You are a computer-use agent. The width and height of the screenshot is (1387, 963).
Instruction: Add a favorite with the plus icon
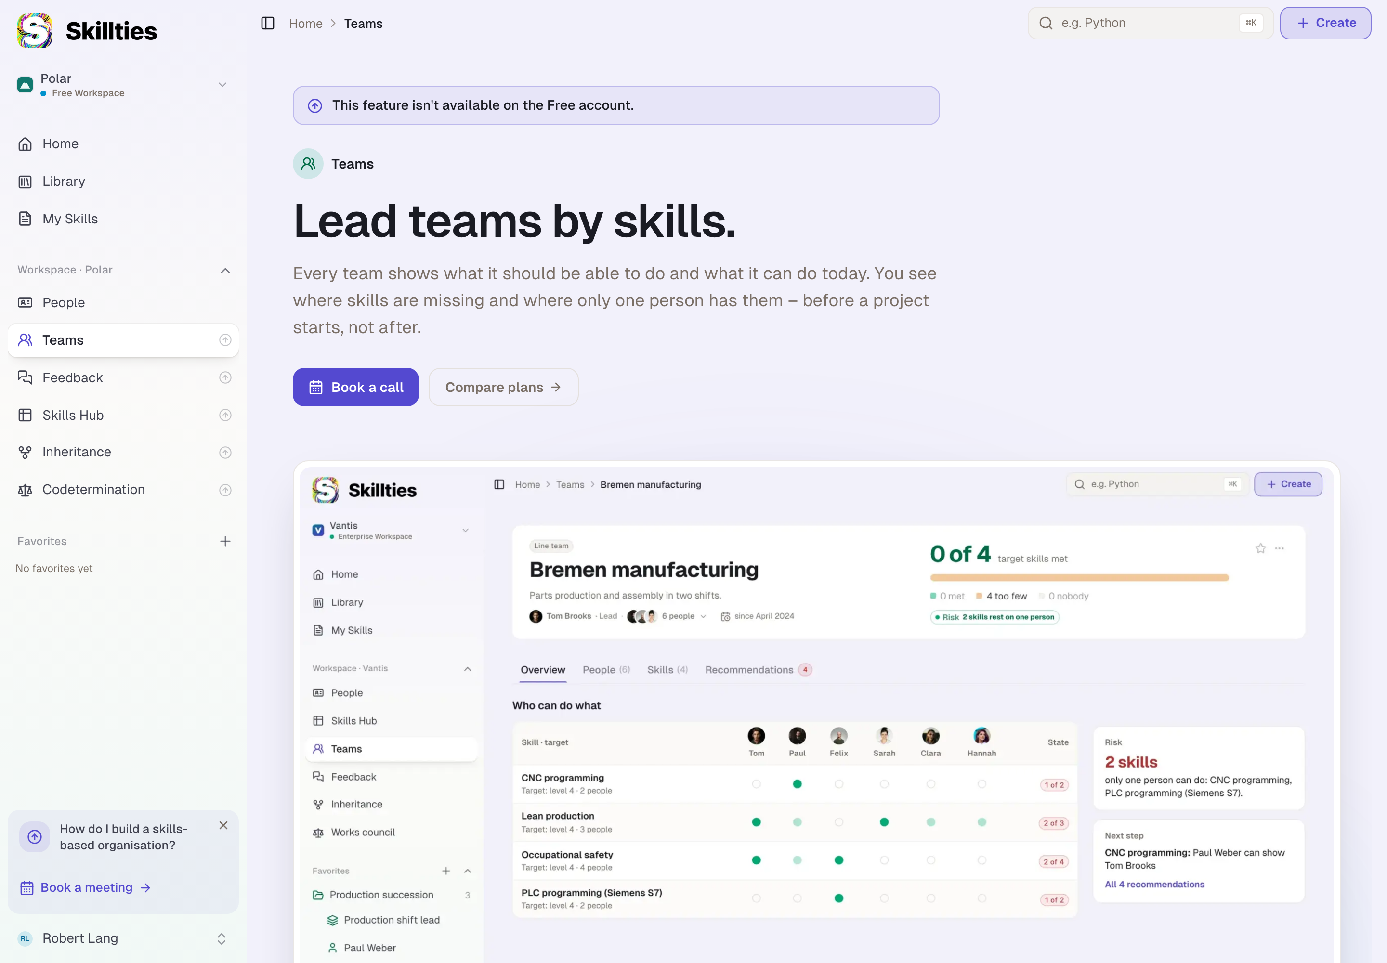coord(225,541)
